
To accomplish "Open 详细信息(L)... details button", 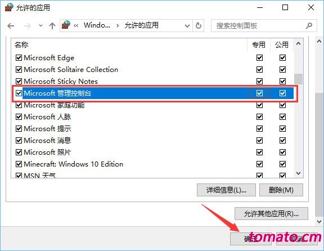I will 226,190.
